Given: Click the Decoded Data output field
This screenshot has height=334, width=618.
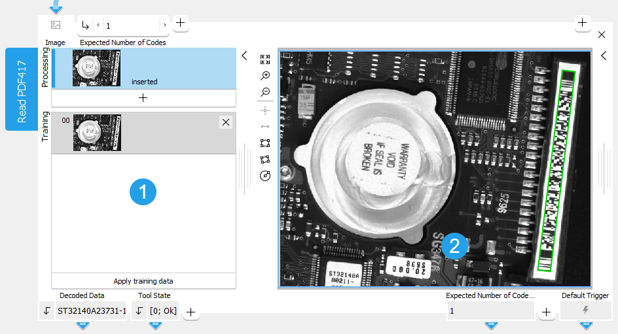Looking at the screenshot, I should [90, 311].
